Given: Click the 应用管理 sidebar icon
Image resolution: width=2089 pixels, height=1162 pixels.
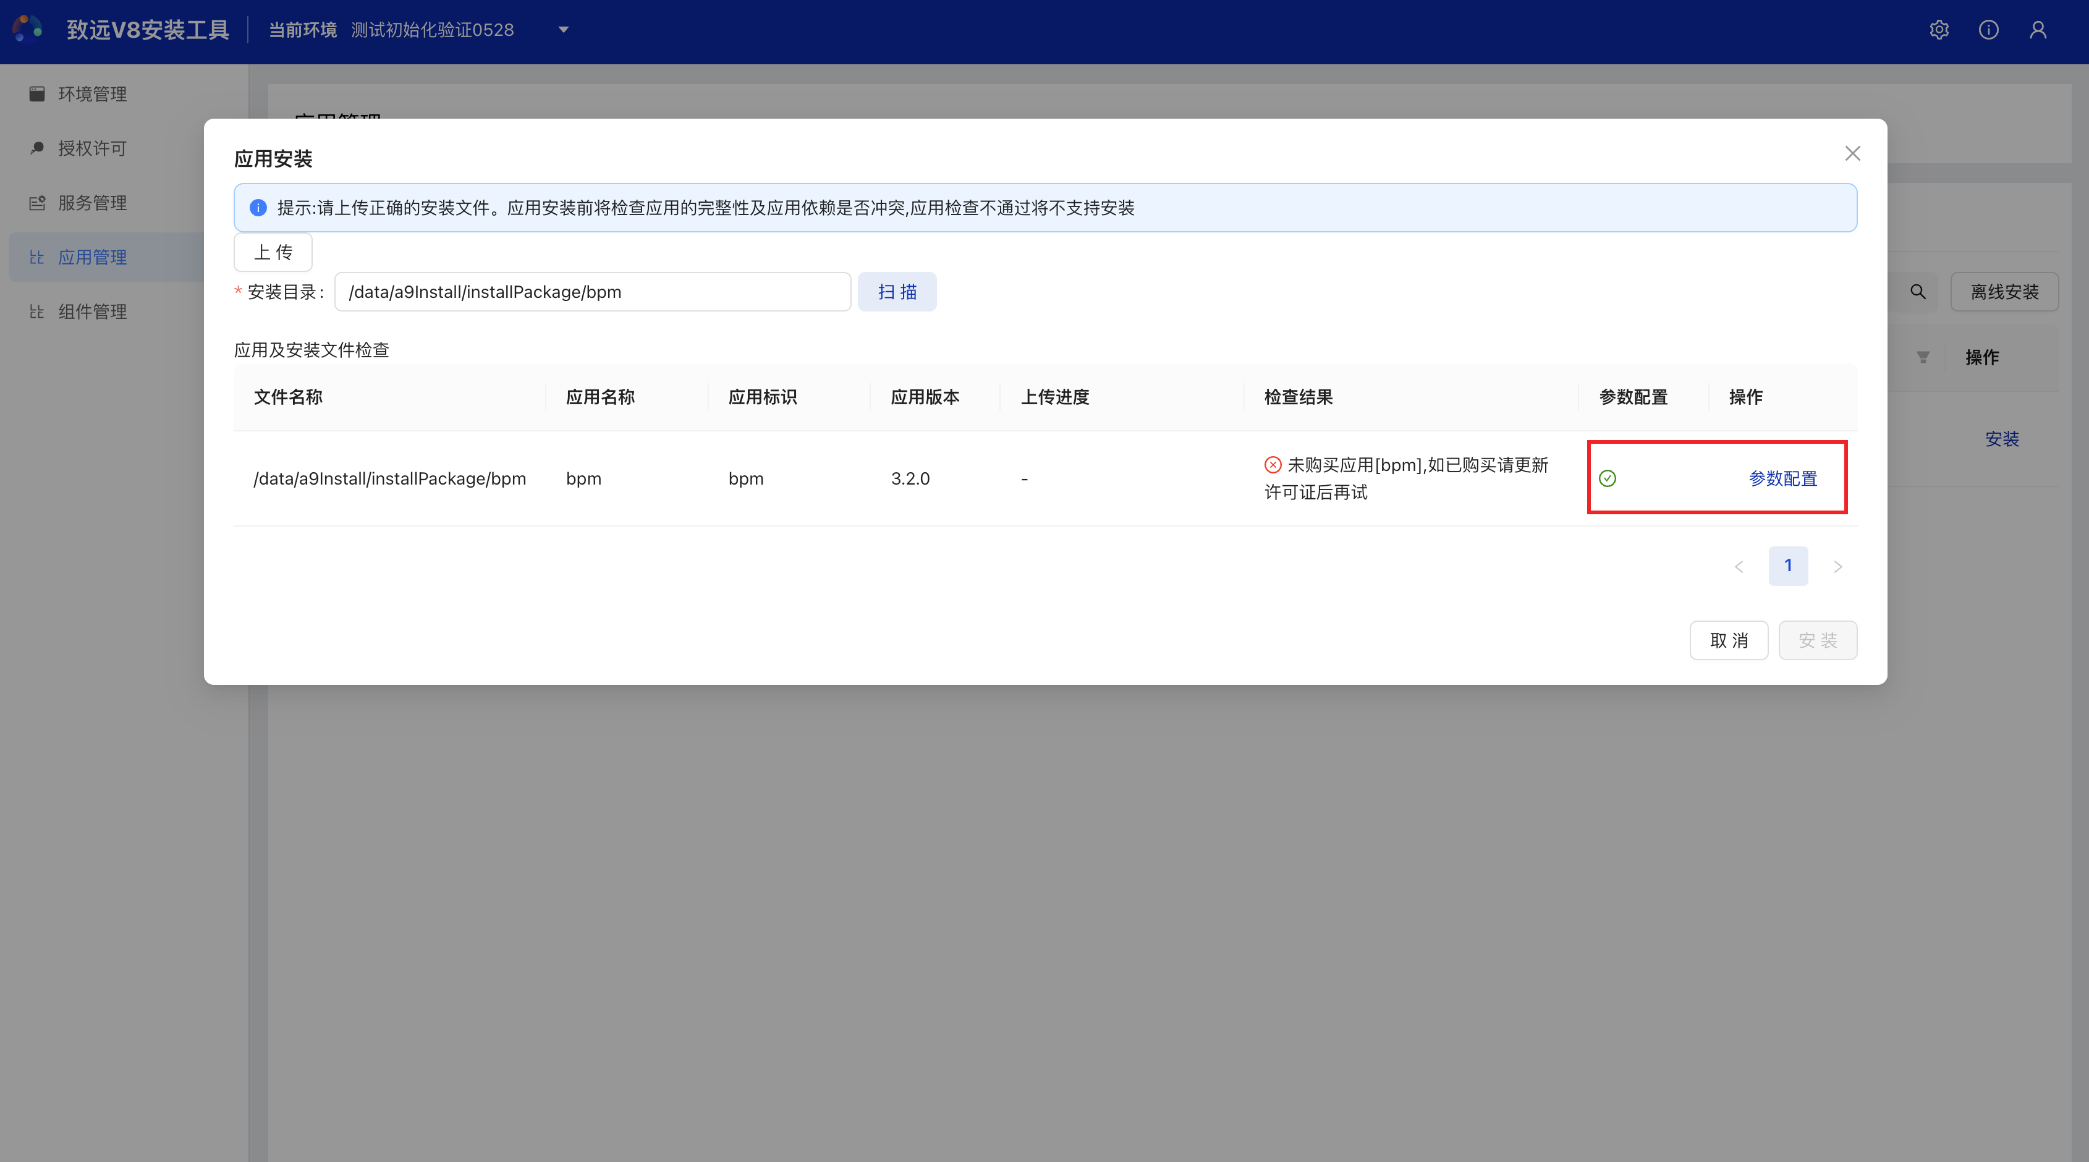Looking at the screenshot, I should coord(36,257).
